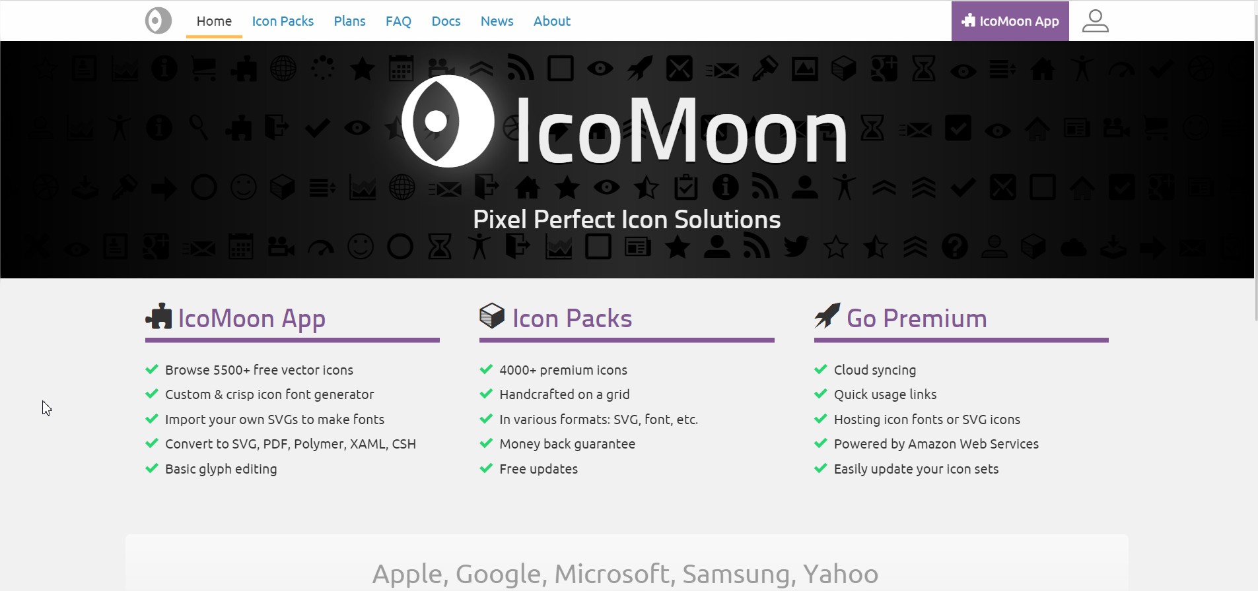This screenshot has width=1258, height=591.
Task: Click the Icon Packs section heading
Action: [x=572, y=319]
